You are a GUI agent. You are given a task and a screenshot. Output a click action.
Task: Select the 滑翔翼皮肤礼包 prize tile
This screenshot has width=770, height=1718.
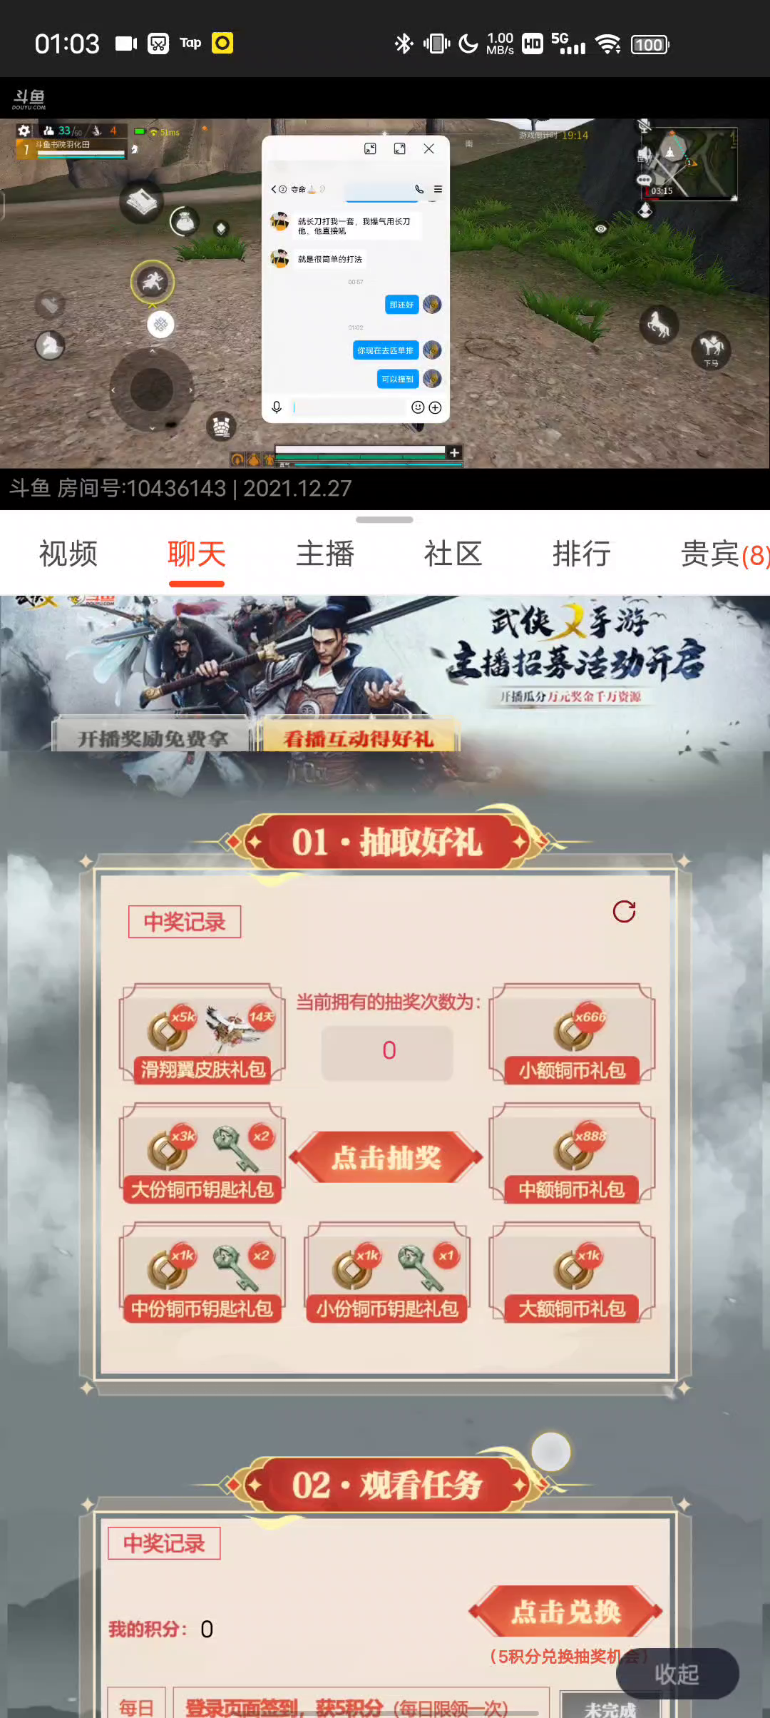pyautogui.click(x=202, y=1035)
